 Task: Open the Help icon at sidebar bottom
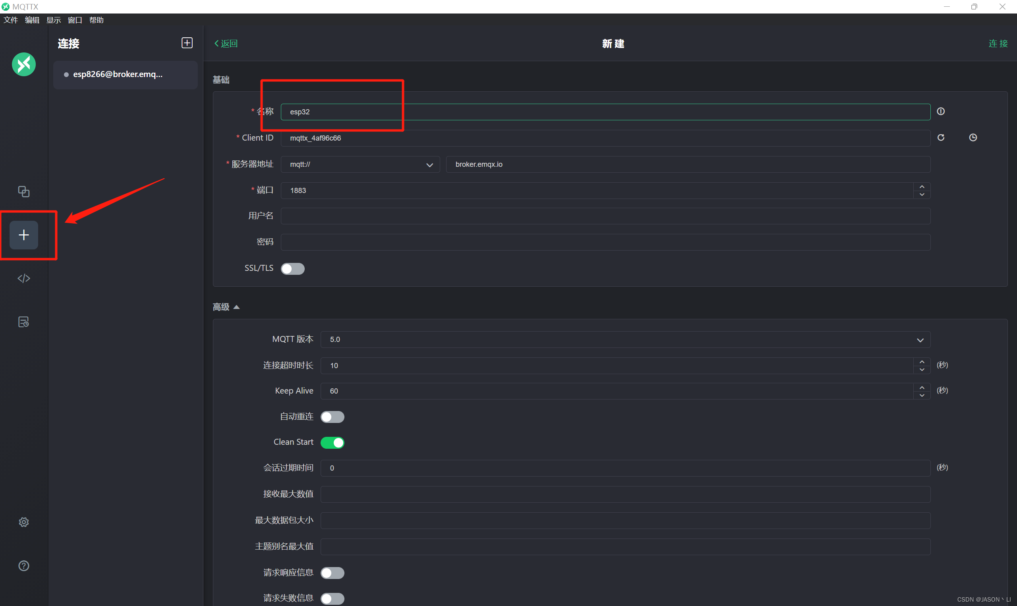click(x=23, y=565)
